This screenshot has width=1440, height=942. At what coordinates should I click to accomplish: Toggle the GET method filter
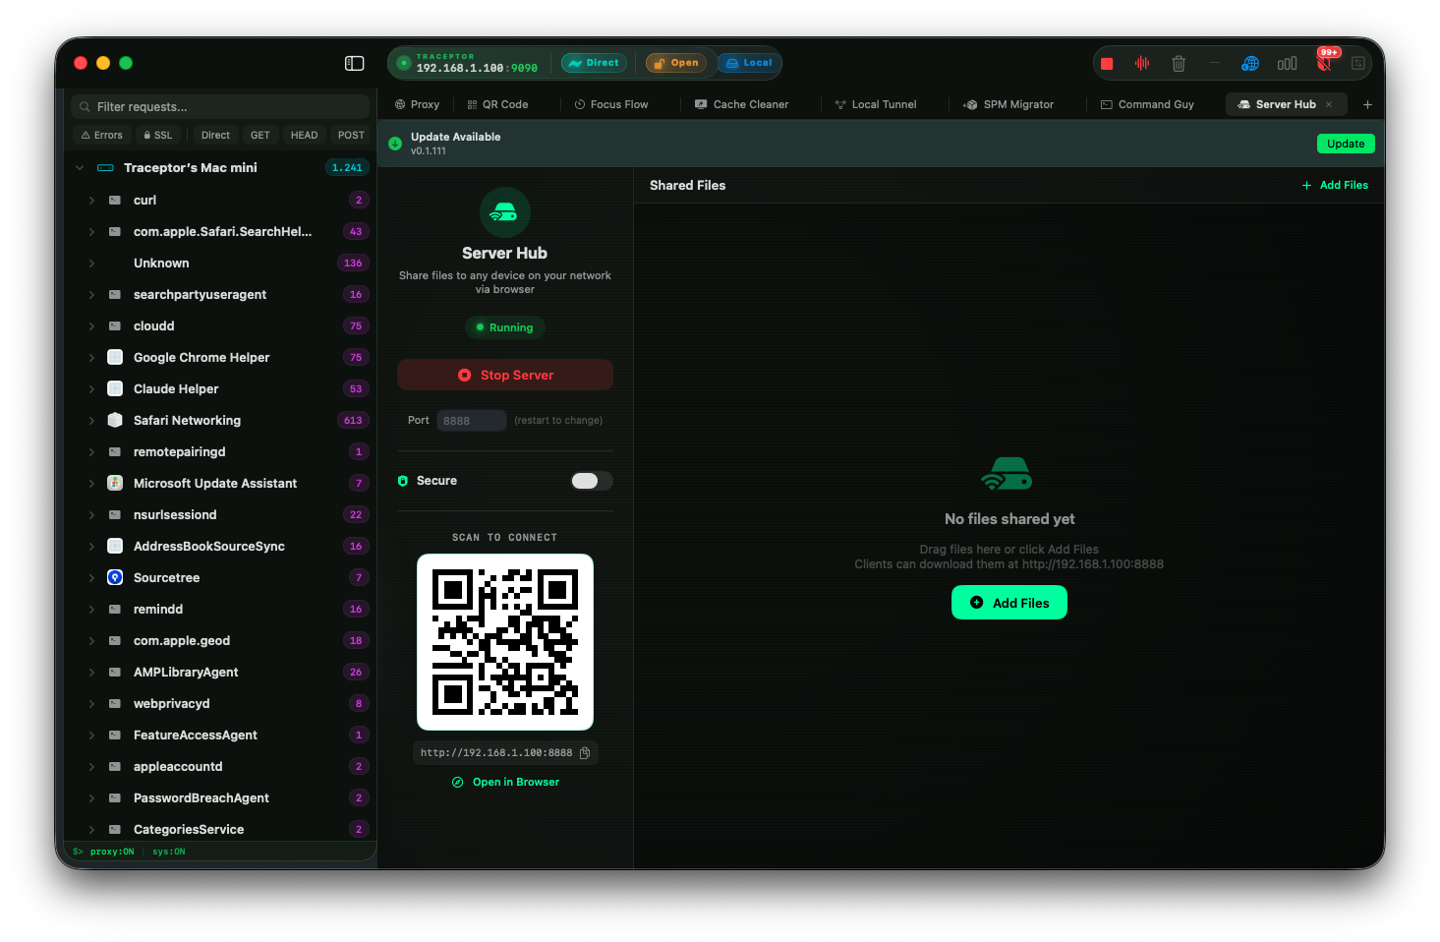pos(260,136)
